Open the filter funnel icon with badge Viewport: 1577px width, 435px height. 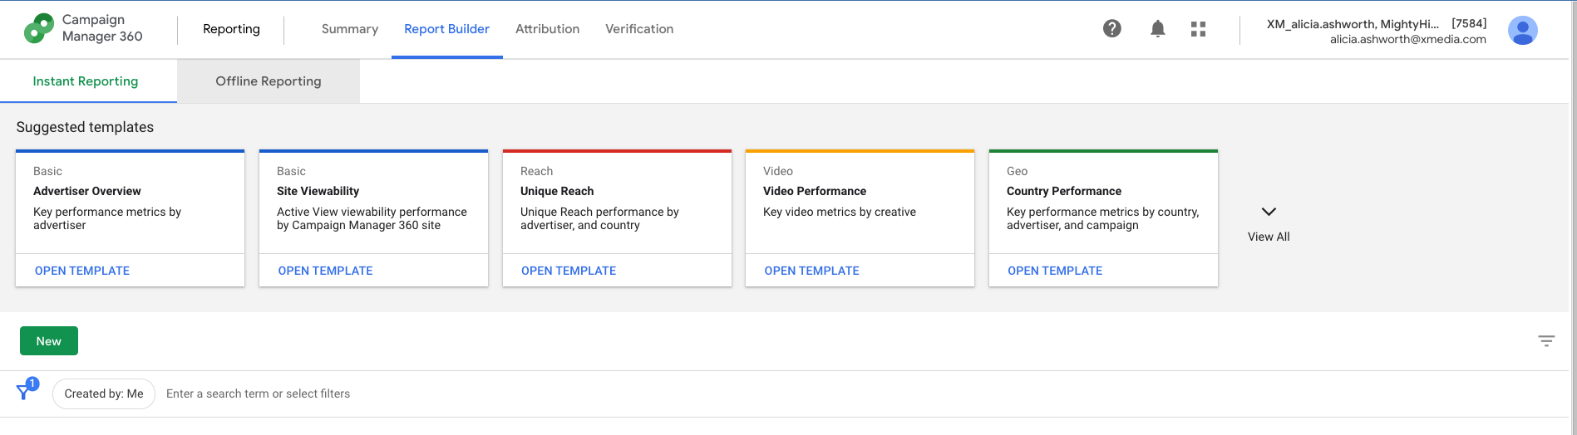click(x=27, y=390)
